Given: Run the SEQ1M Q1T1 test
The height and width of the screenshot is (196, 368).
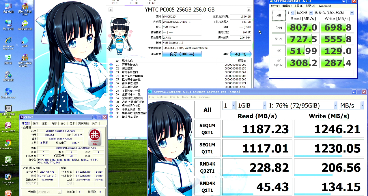Looking at the screenshot, I should pos(207,148).
